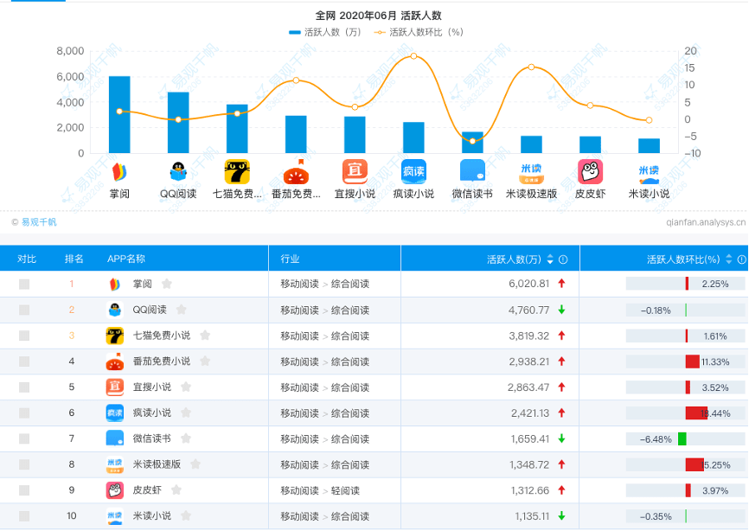This screenshot has width=749, height=531.
Task: Click the 皮皮虾 icon in table row 9
Action: 115,490
